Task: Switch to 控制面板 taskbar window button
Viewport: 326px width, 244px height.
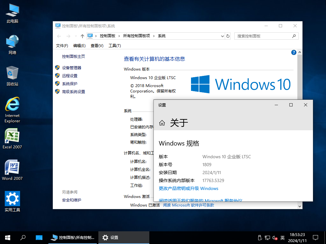Action: coord(73,238)
